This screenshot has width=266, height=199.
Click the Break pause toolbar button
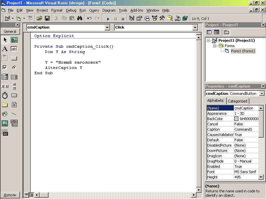[x=116, y=19]
